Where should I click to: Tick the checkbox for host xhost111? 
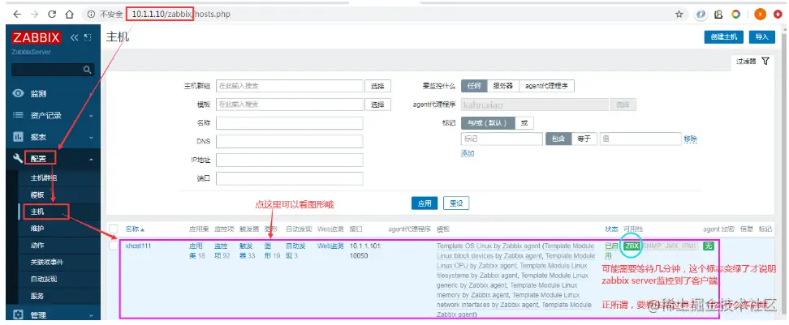[114, 246]
